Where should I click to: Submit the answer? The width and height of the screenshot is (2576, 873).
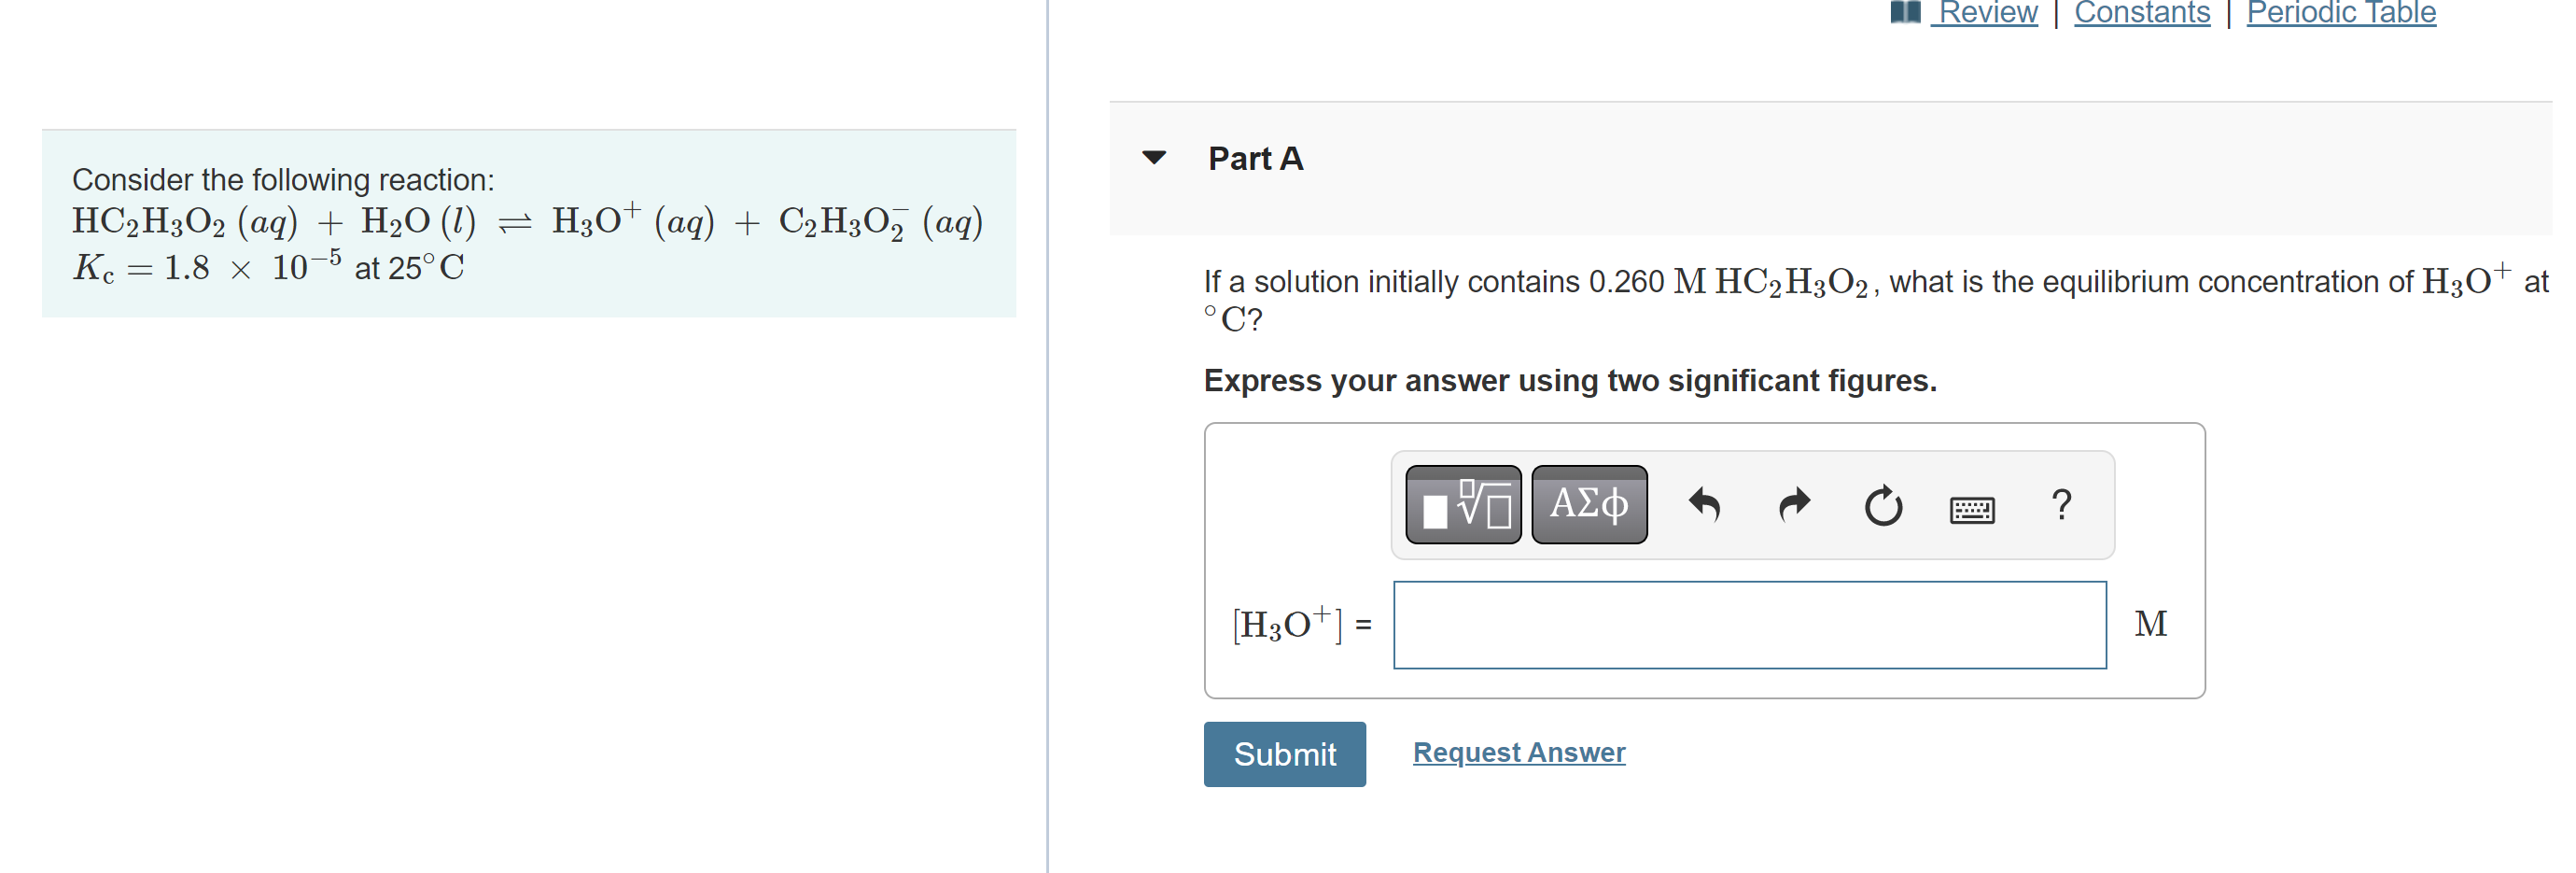1284,754
